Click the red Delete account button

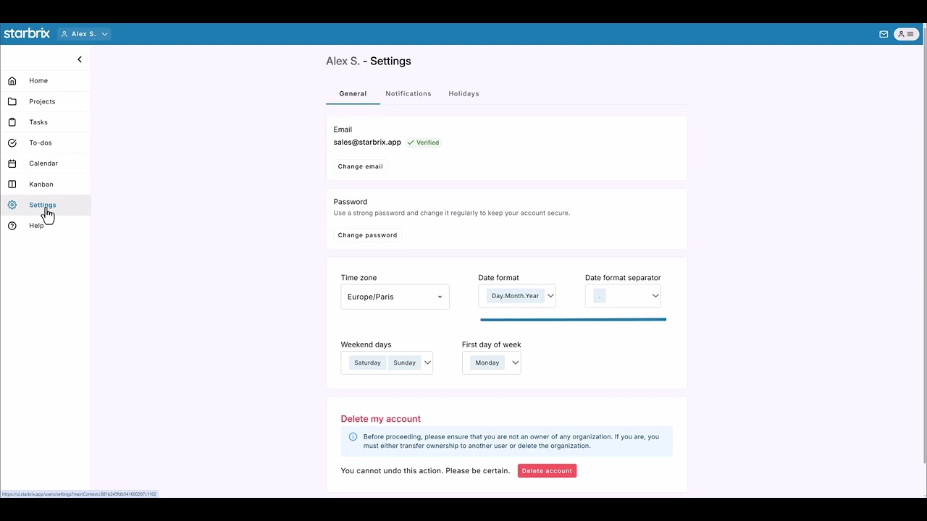click(547, 471)
